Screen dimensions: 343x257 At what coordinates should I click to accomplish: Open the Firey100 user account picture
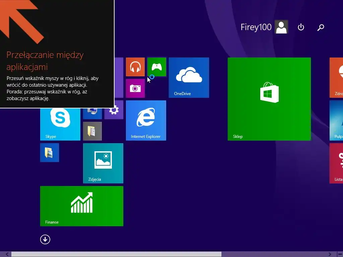tap(281, 27)
